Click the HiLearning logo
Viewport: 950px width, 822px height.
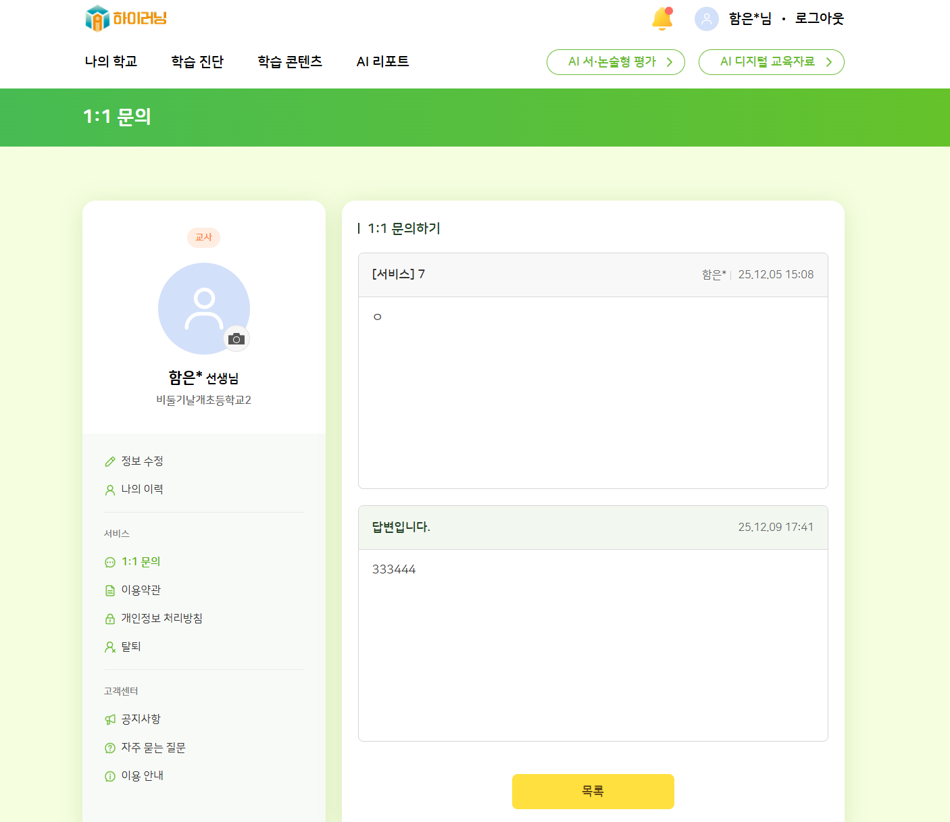coord(126,18)
